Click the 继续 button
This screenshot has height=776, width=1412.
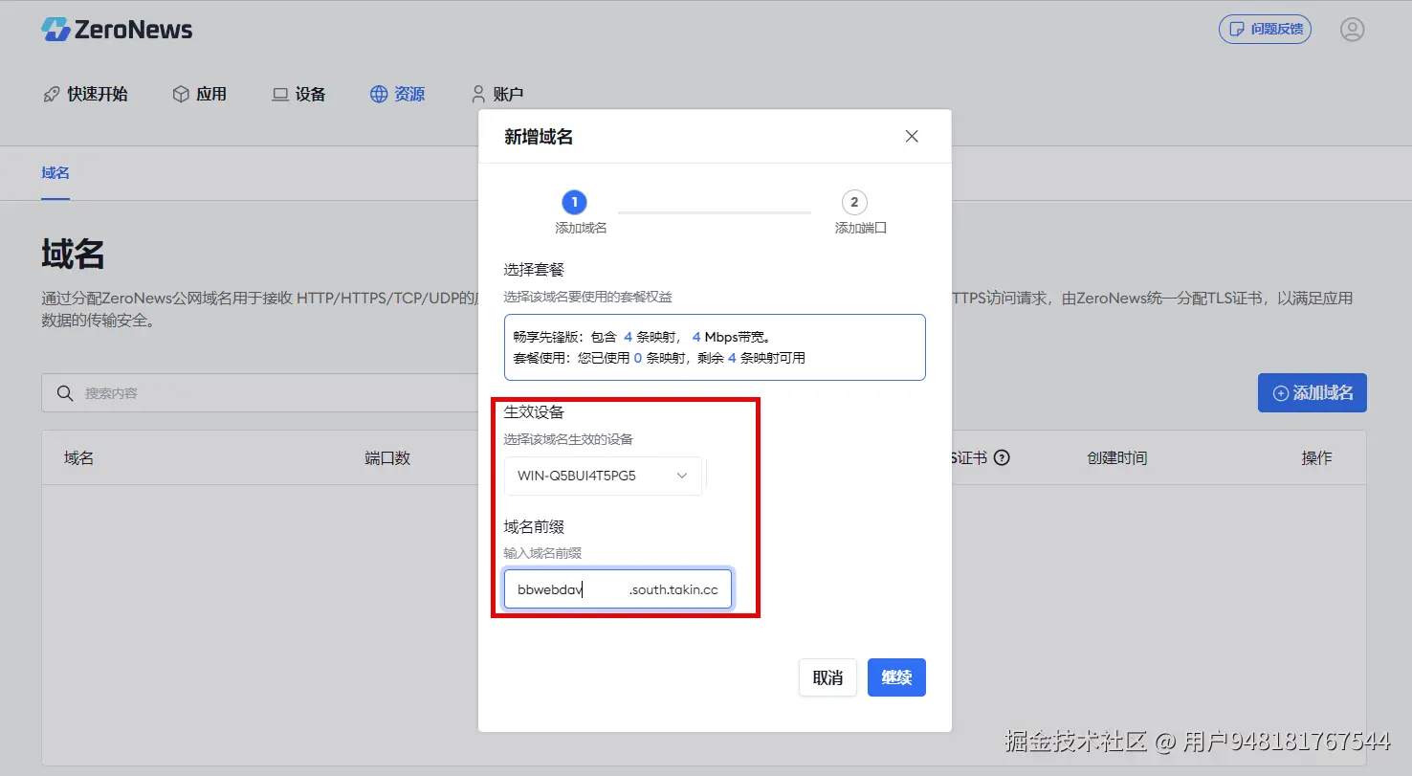896,677
